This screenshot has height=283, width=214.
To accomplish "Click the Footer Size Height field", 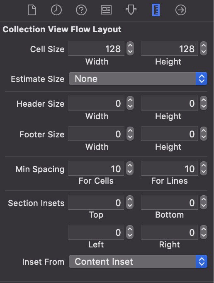I will [169, 134].
